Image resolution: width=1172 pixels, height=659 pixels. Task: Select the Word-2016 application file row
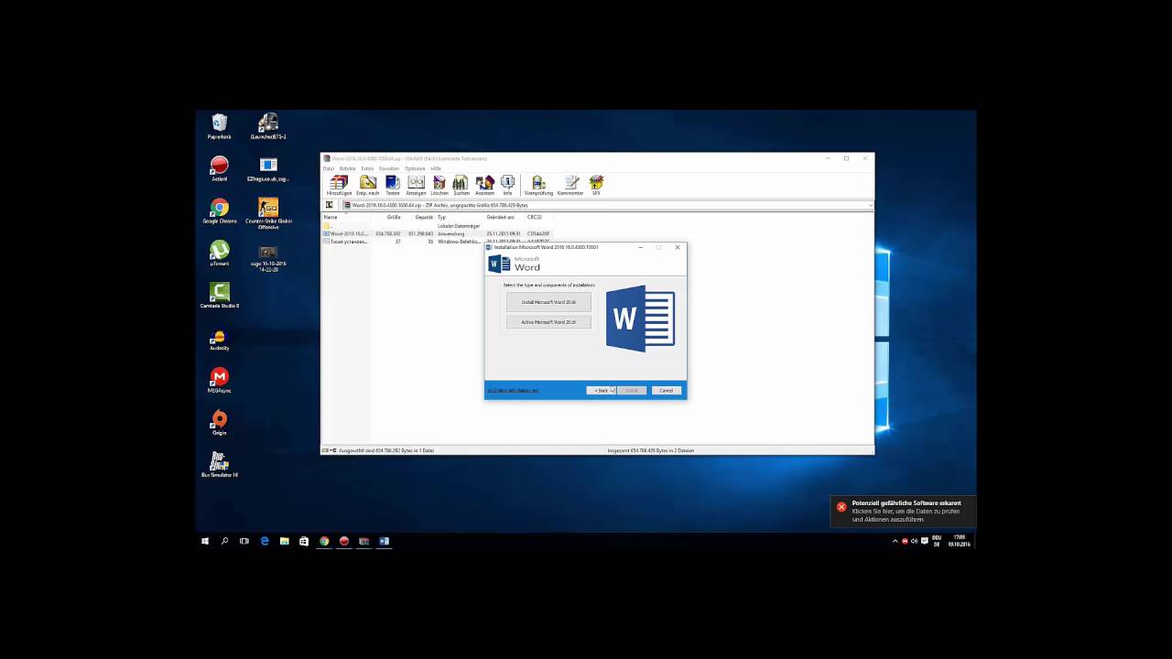[438, 233]
